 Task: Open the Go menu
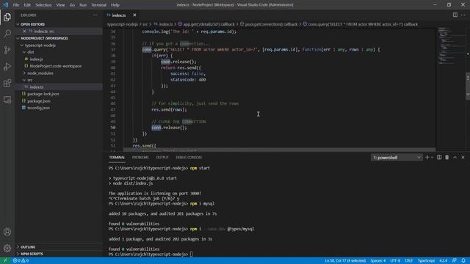(72, 5)
